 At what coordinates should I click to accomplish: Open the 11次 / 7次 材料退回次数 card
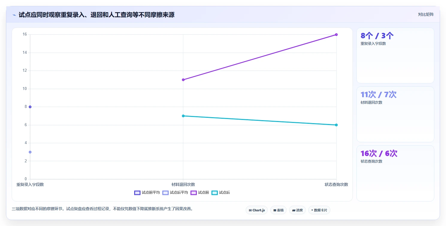395,114
